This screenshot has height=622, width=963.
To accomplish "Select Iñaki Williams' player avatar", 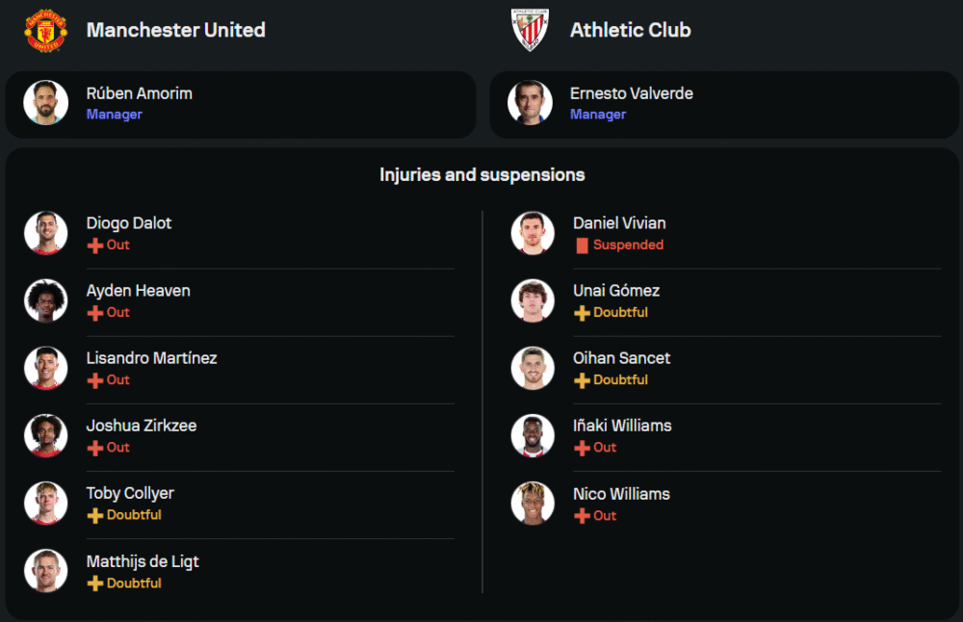I will point(533,435).
